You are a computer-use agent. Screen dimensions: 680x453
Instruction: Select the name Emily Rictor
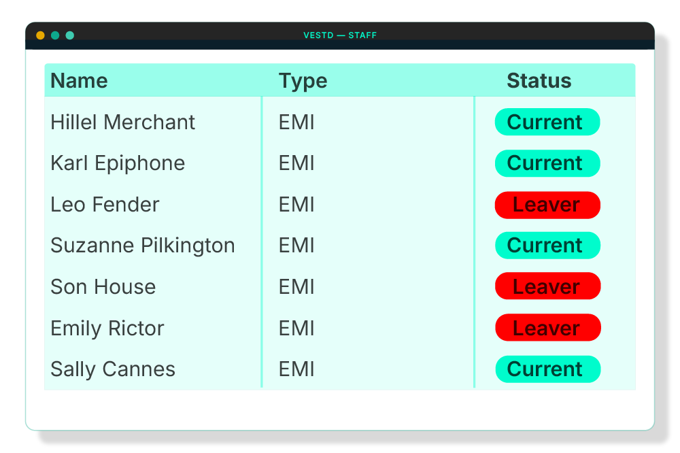coord(107,329)
